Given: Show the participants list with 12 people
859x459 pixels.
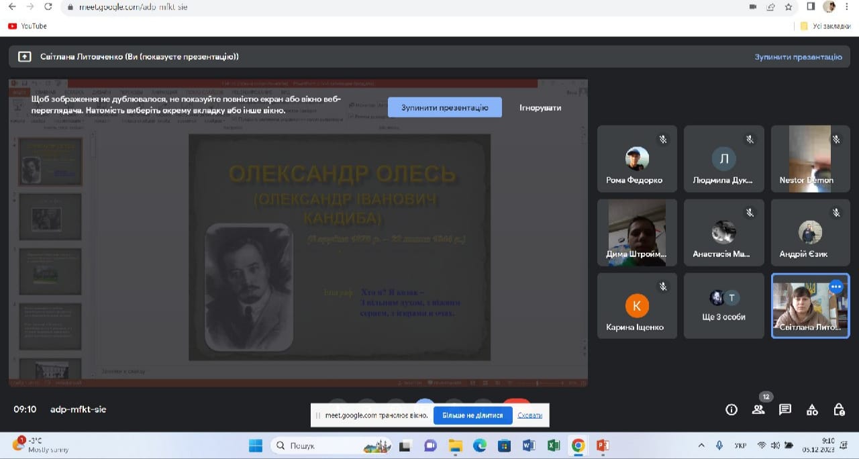Looking at the screenshot, I should (x=758, y=410).
